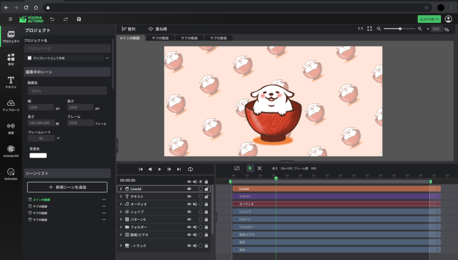Click the timeline resize icon left of the arrow tool
The width and height of the screenshot is (458, 260).
pyautogui.click(x=237, y=168)
